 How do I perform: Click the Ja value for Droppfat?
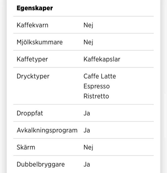point(87,113)
